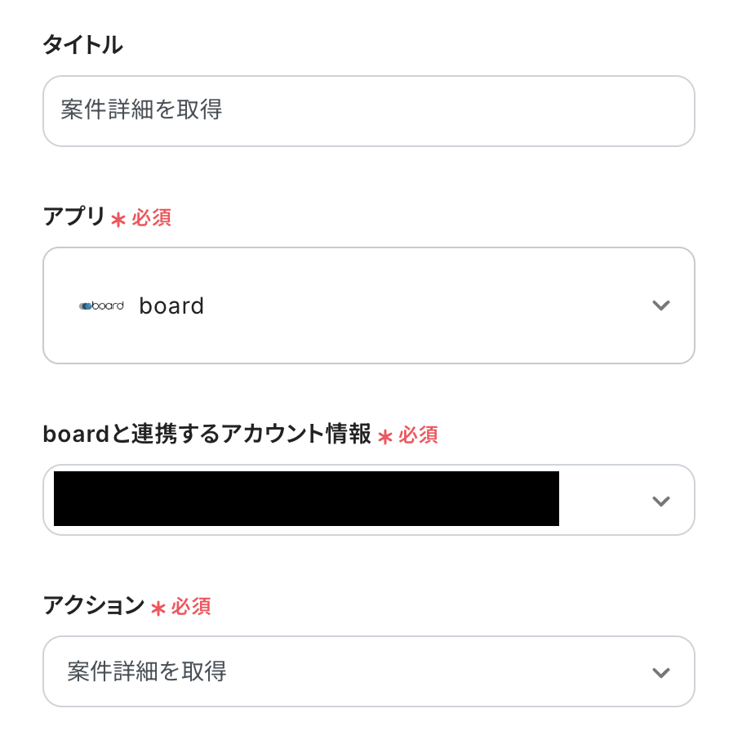Click the 必須 marker next to アカウント情報
This screenshot has width=751, height=740.
(418, 435)
